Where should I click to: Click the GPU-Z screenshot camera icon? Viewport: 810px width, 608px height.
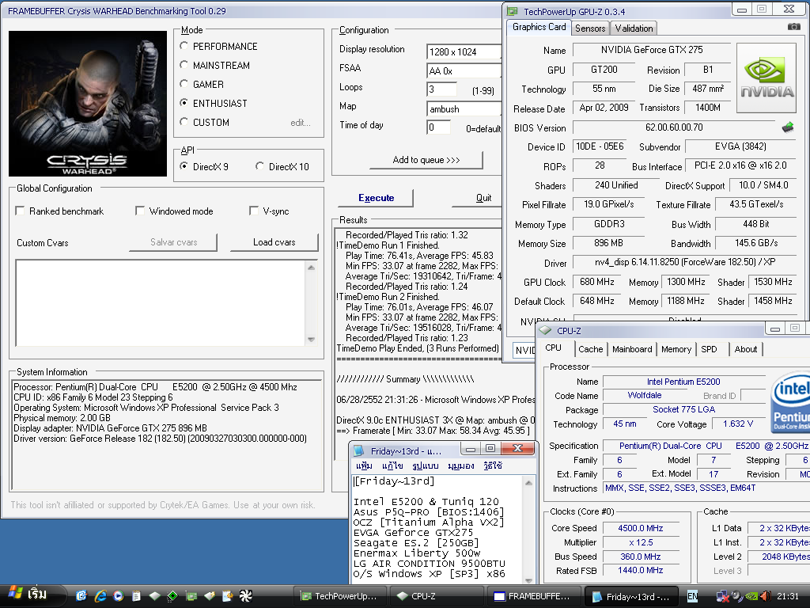[x=793, y=28]
